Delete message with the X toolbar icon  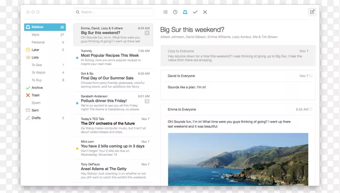coord(205,12)
